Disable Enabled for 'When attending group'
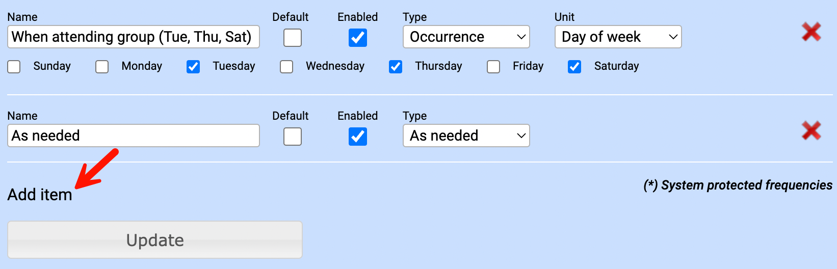837x269 pixels. click(358, 38)
